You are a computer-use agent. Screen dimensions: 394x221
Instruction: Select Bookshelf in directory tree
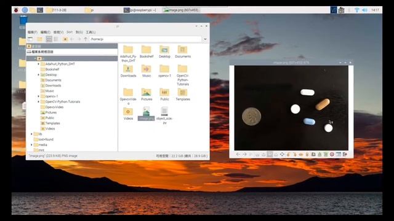pos(52,69)
